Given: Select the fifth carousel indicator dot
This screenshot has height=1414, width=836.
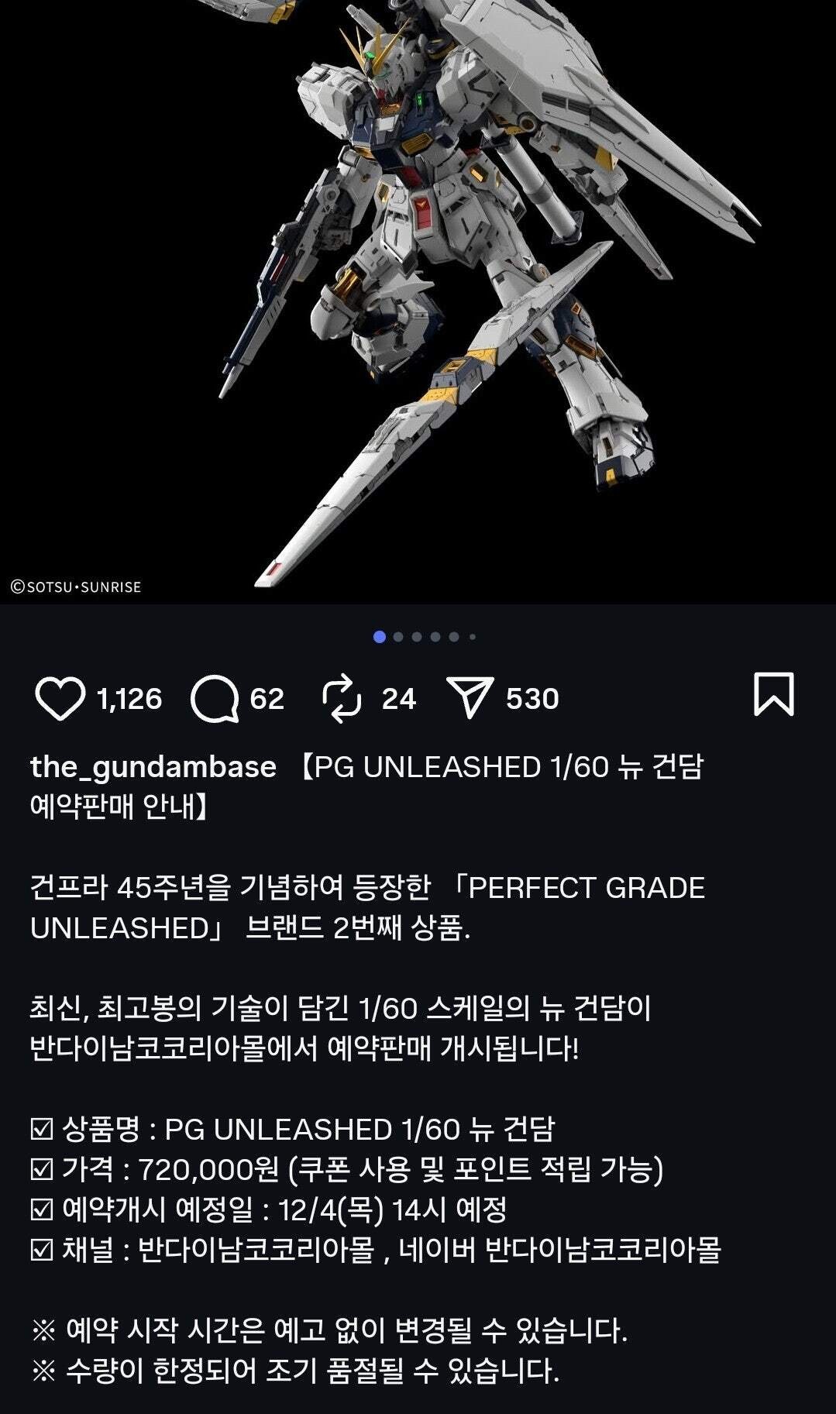Looking at the screenshot, I should (x=454, y=637).
